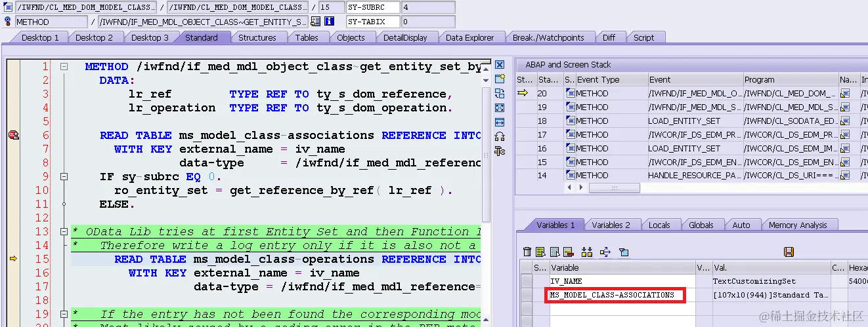Open the Script tab
Image resolution: width=868 pixels, height=327 pixels.
(643, 37)
